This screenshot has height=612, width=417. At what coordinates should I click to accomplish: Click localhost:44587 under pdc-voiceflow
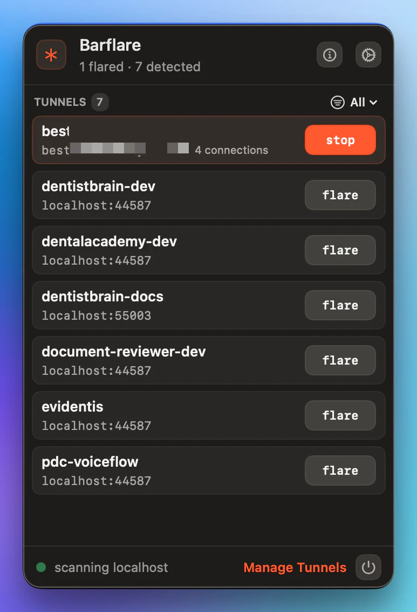pos(96,480)
